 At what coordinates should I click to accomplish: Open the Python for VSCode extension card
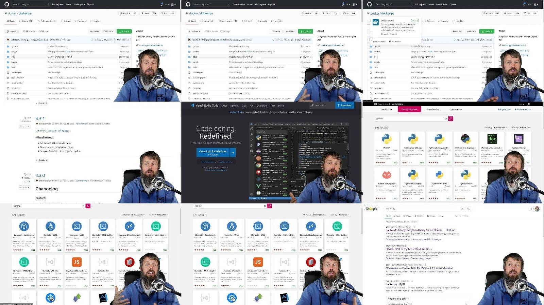pyautogui.click(x=413, y=148)
